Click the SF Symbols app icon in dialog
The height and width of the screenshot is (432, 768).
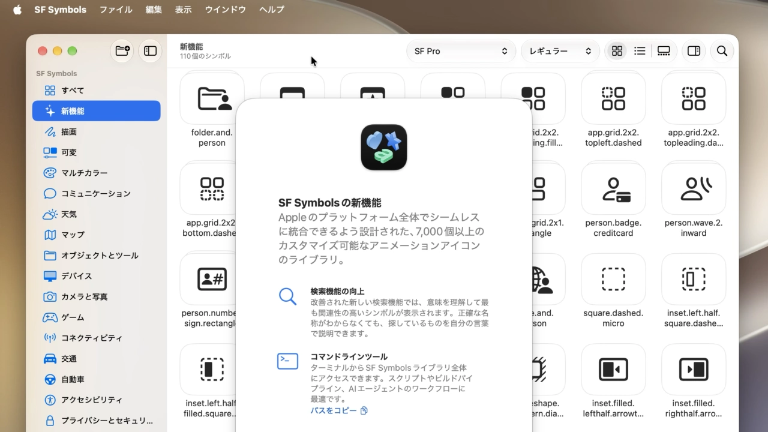384,147
